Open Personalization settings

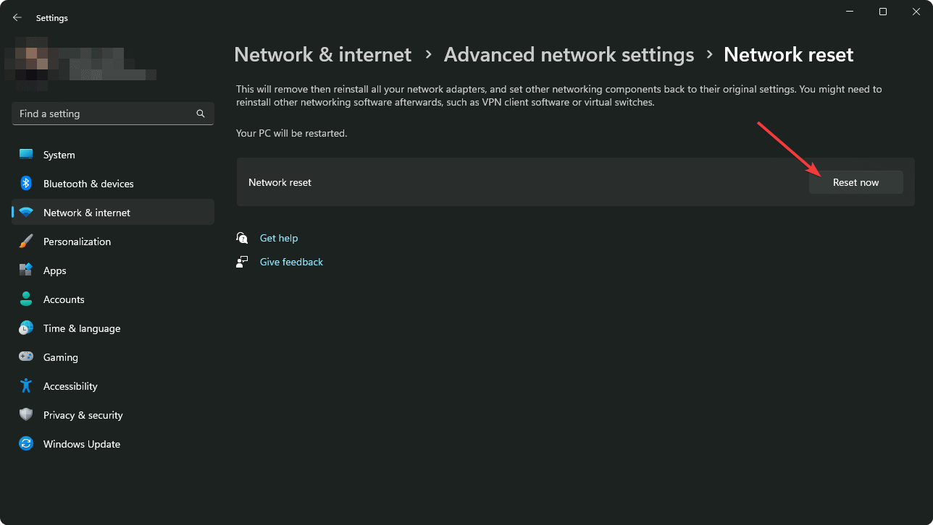(27, 241)
